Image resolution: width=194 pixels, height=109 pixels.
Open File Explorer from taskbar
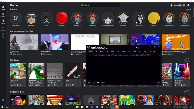point(87,107)
